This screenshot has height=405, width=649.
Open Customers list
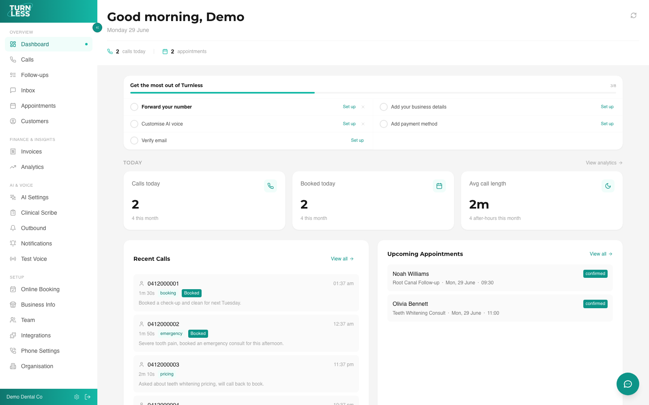[49, 121]
